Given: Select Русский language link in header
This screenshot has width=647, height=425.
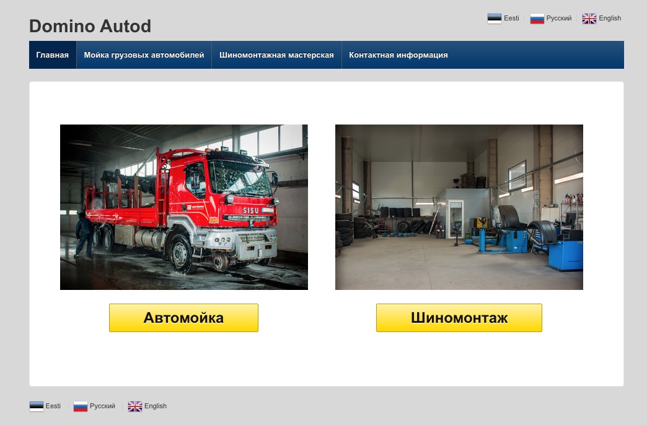Looking at the screenshot, I should coord(559,18).
